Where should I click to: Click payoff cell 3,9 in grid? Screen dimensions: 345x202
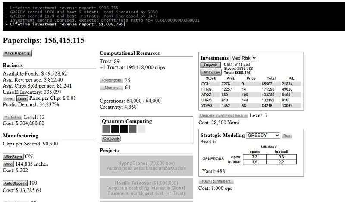point(254,162)
